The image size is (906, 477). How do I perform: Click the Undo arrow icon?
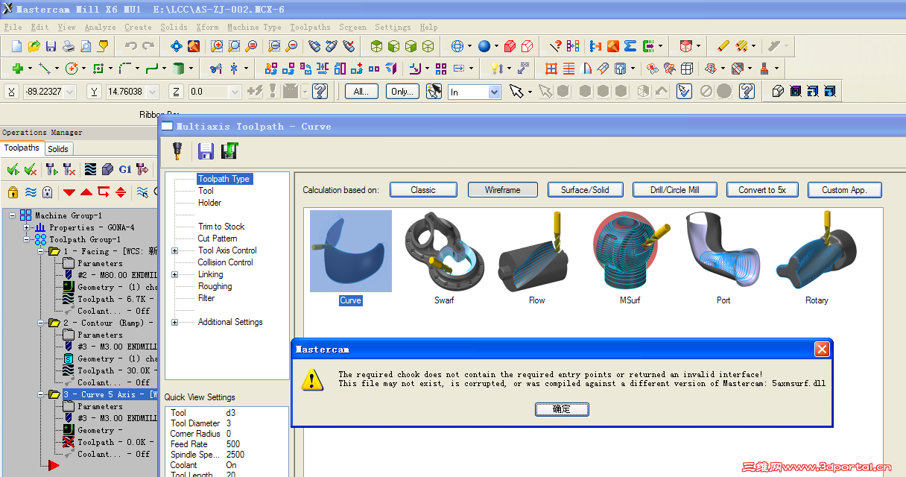[131, 46]
